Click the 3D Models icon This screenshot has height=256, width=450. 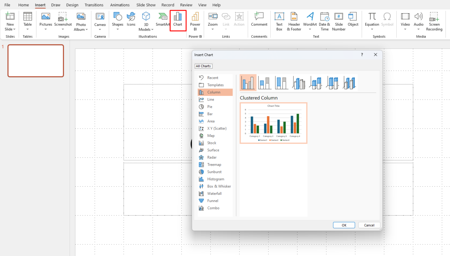coord(146,16)
